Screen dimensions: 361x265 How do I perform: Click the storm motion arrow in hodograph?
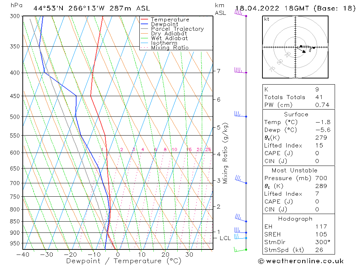click(301, 50)
